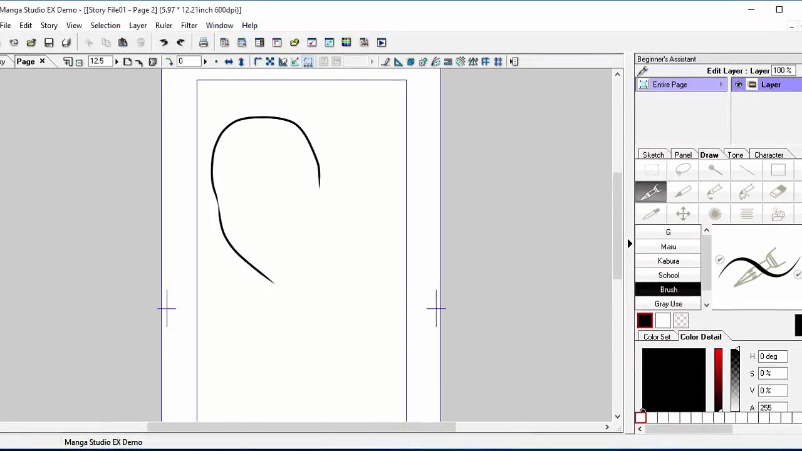
Task: Click the pen list up arrow
Action: click(706, 231)
